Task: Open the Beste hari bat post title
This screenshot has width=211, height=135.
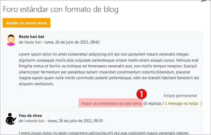Action: [x=31, y=36]
